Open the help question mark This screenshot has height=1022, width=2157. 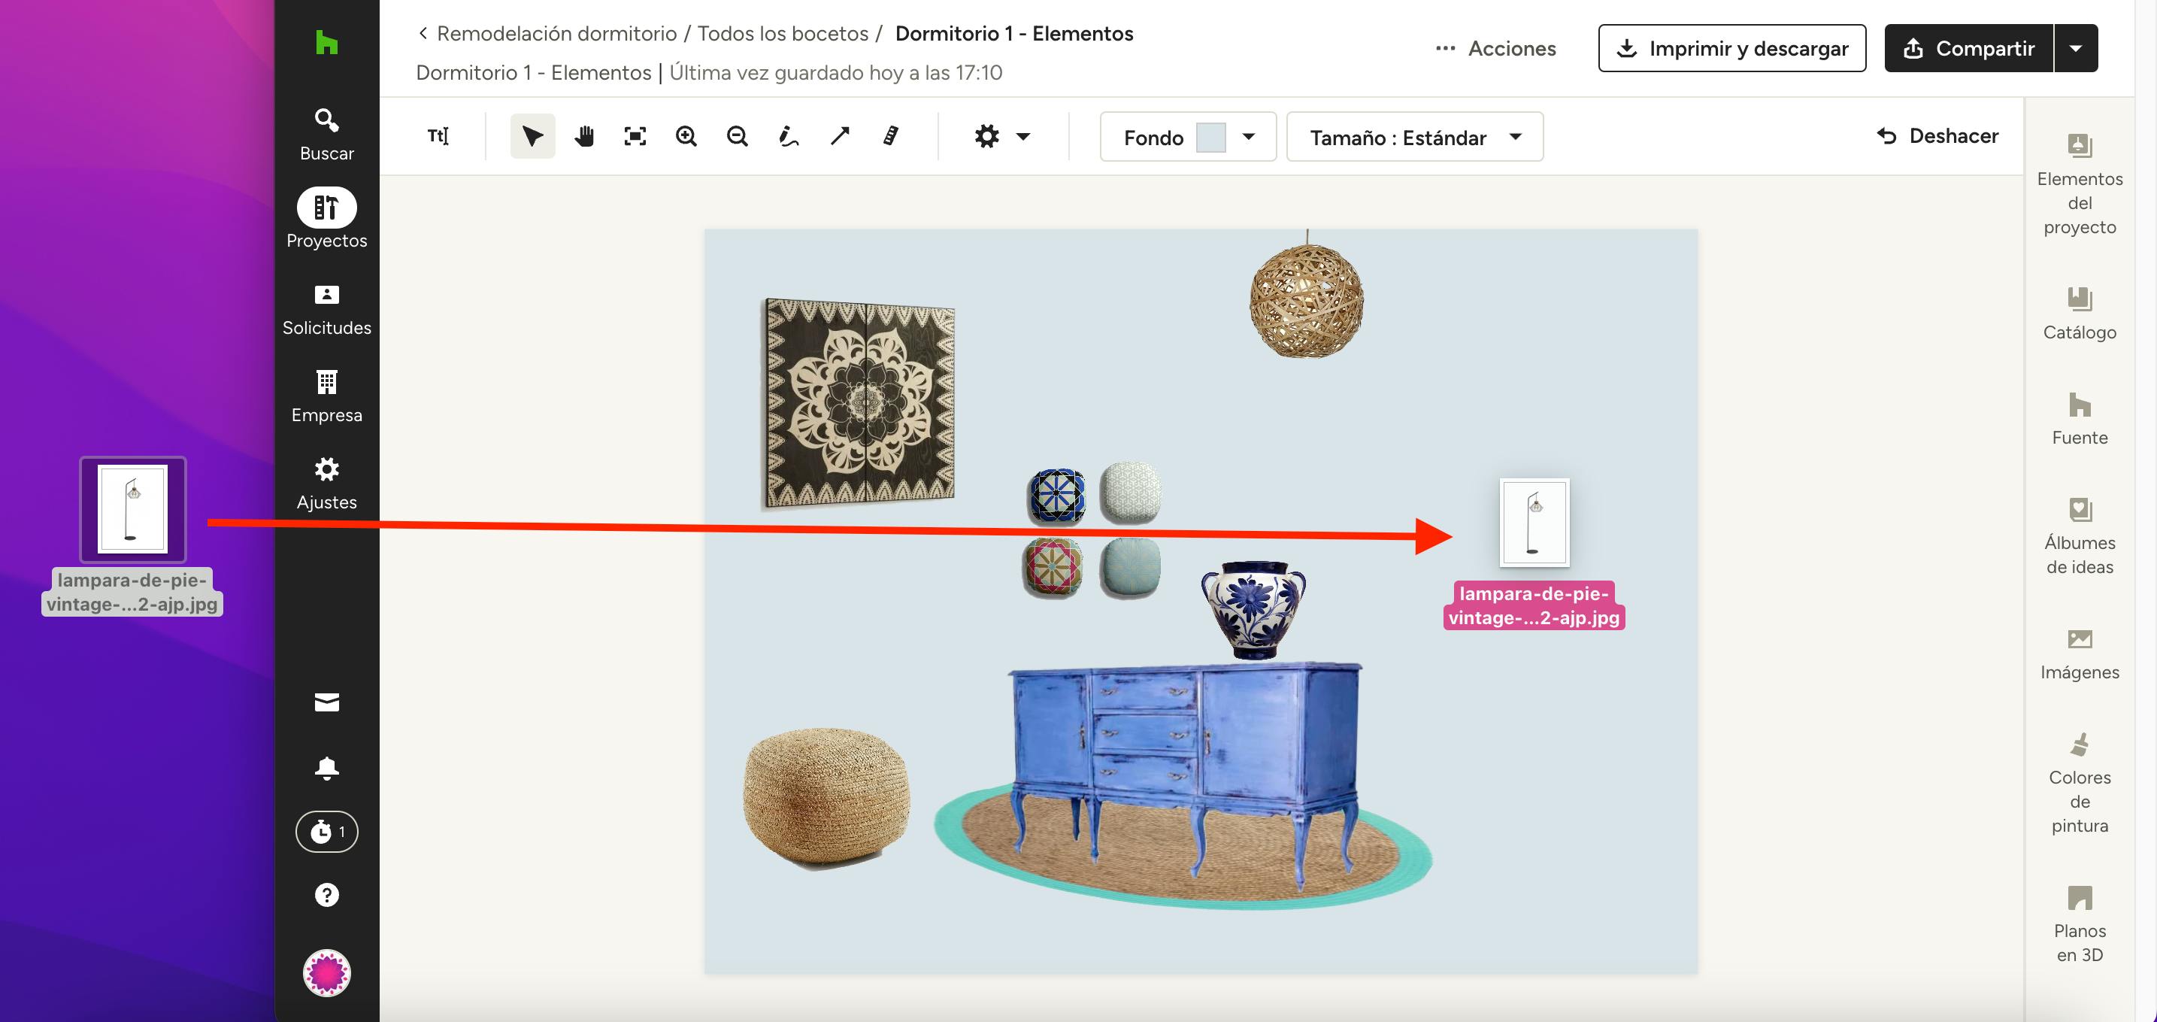[x=326, y=895]
